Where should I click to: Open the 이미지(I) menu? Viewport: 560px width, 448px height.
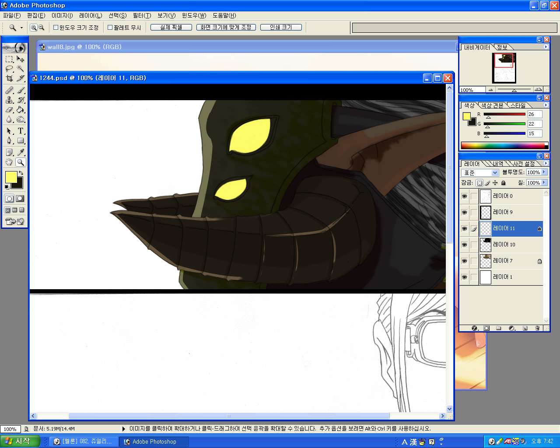point(62,15)
